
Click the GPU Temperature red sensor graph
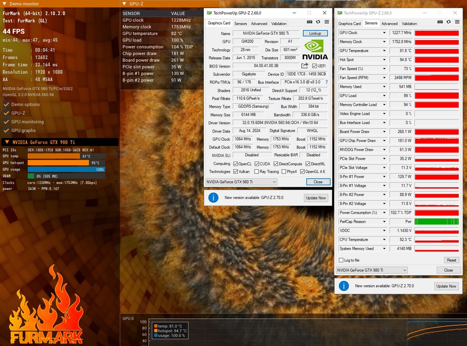[436, 51]
